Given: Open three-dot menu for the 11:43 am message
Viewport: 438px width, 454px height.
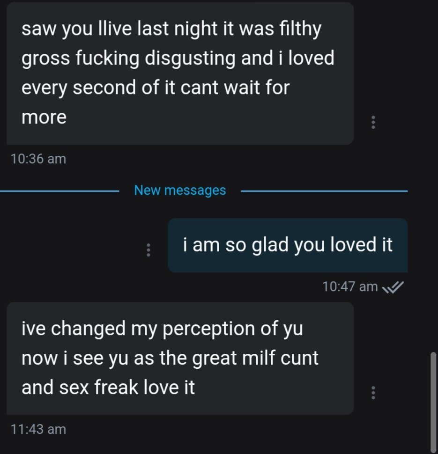Looking at the screenshot, I should click(x=373, y=393).
